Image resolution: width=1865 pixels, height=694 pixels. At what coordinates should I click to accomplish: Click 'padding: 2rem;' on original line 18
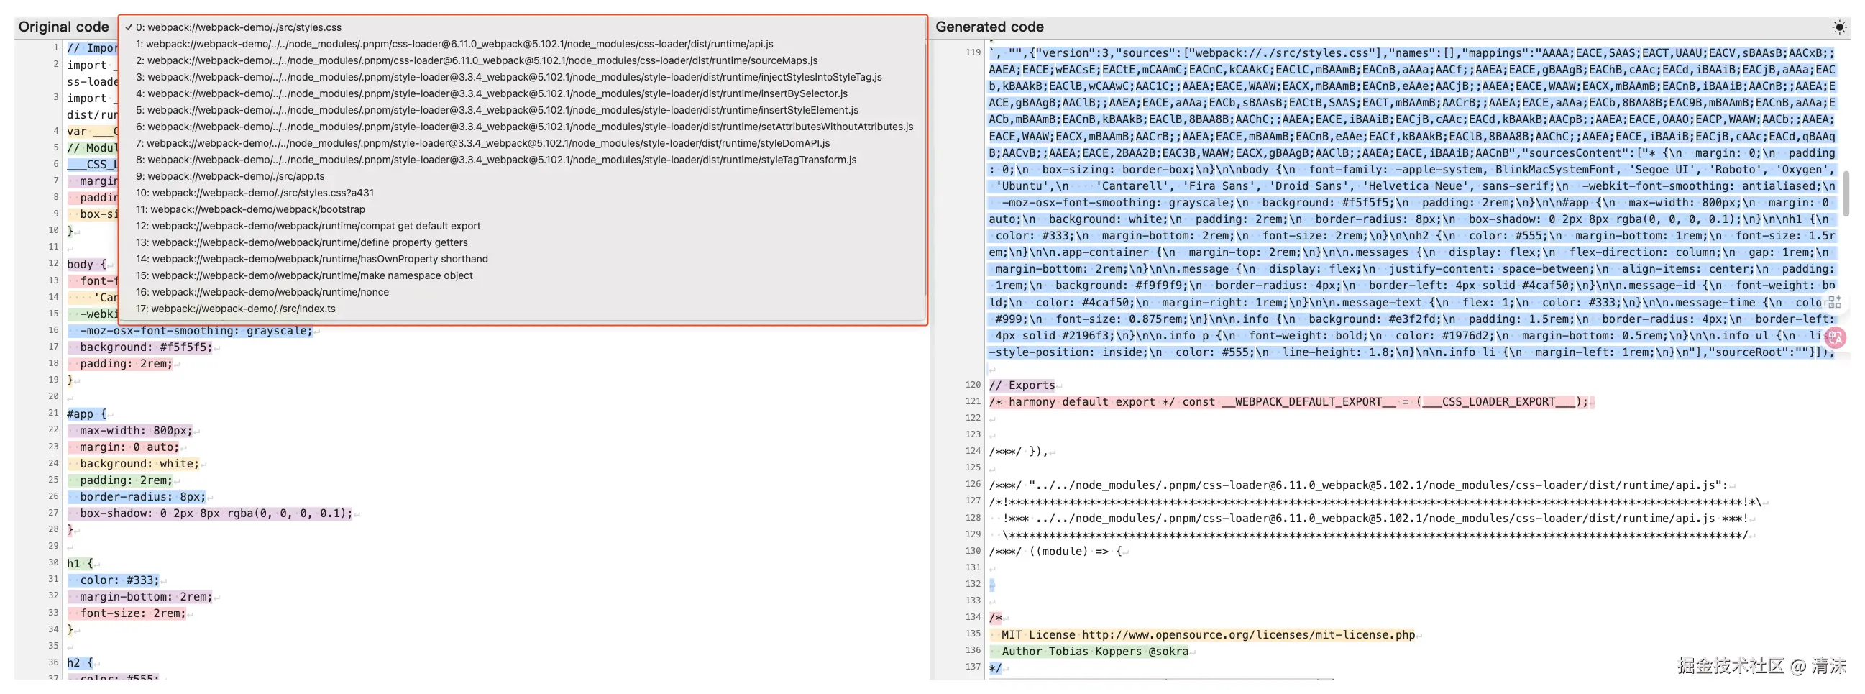127,365
